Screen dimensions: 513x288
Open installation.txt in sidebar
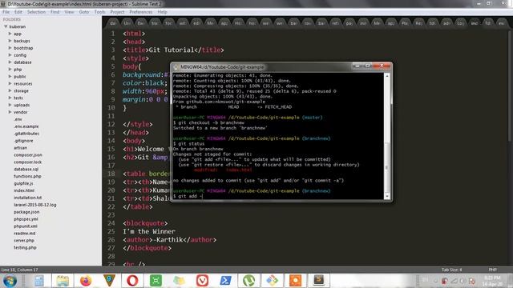[x=28, y=198]
